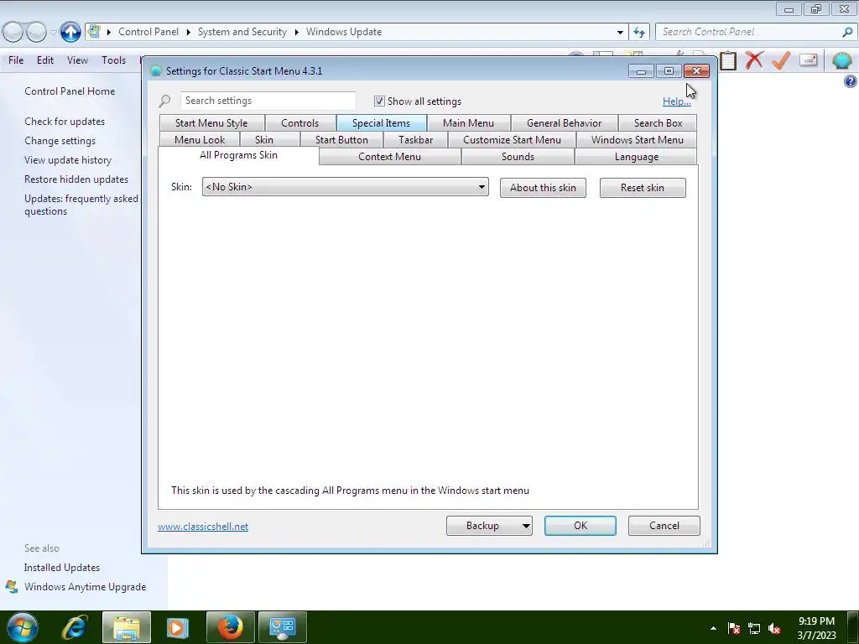Click the Check for updates link
859x644 pixels.
pos(65,122)
